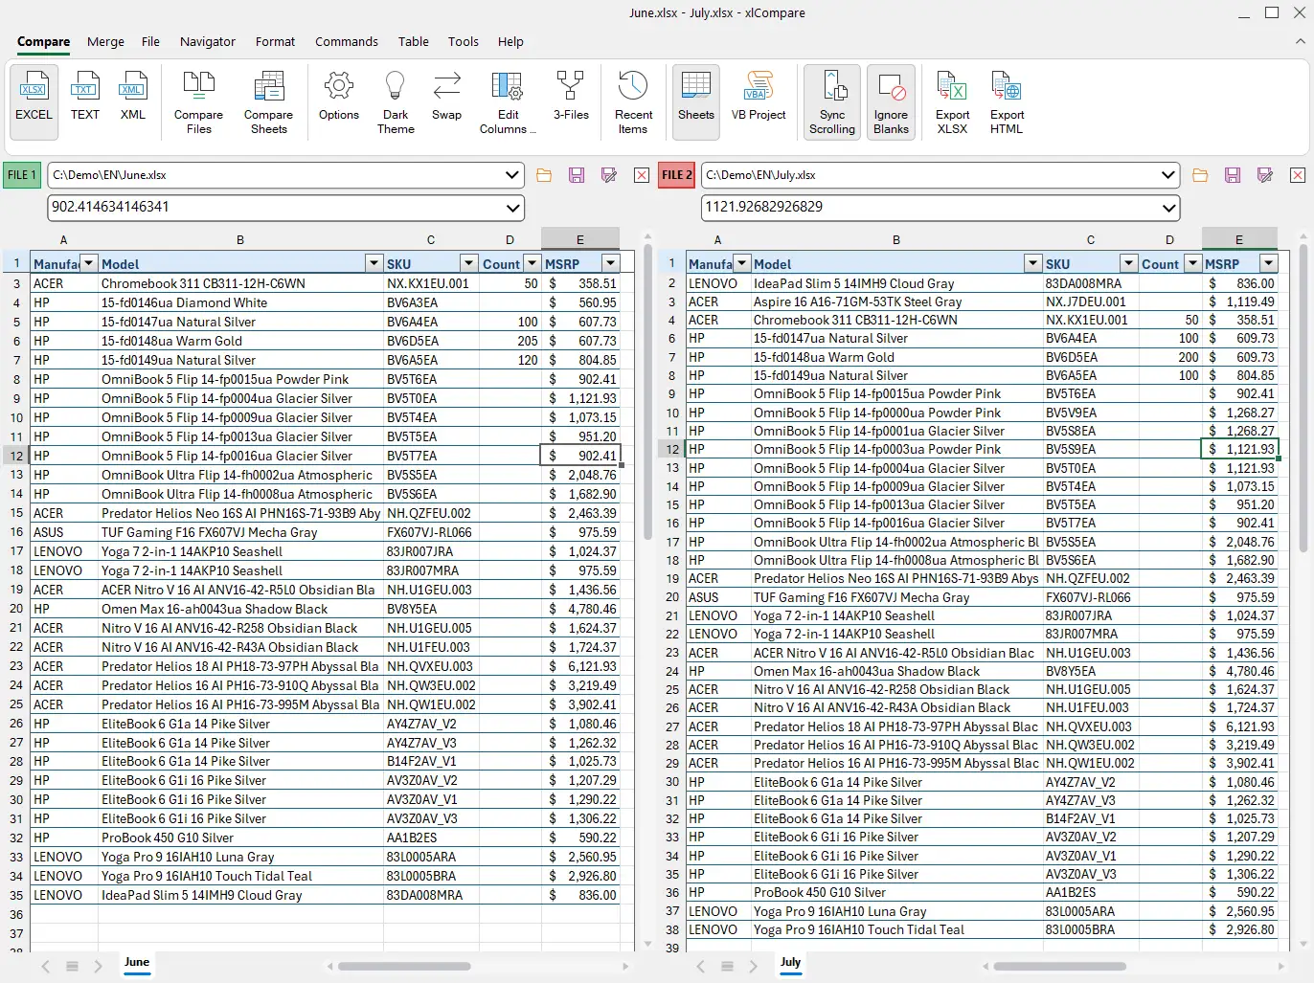1314x983 pixels.
Task: Click the save-as icon for FILE 1
Action: click(608, 175)
